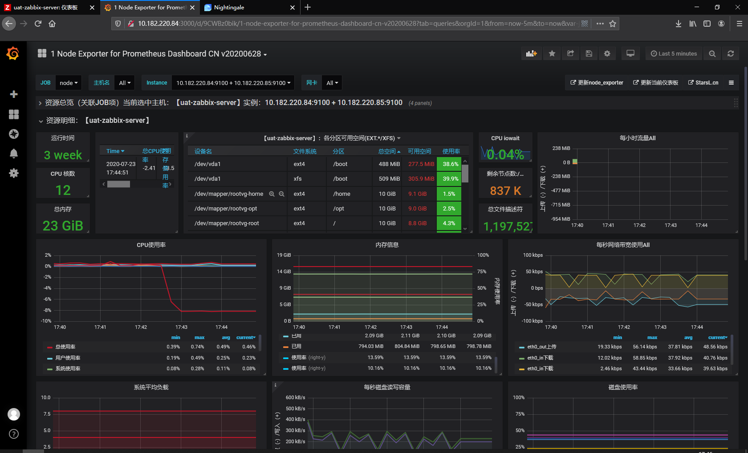Refresh the dashboard with the refresh icon
The image size is (748, 453).
(x=731, y=54)
